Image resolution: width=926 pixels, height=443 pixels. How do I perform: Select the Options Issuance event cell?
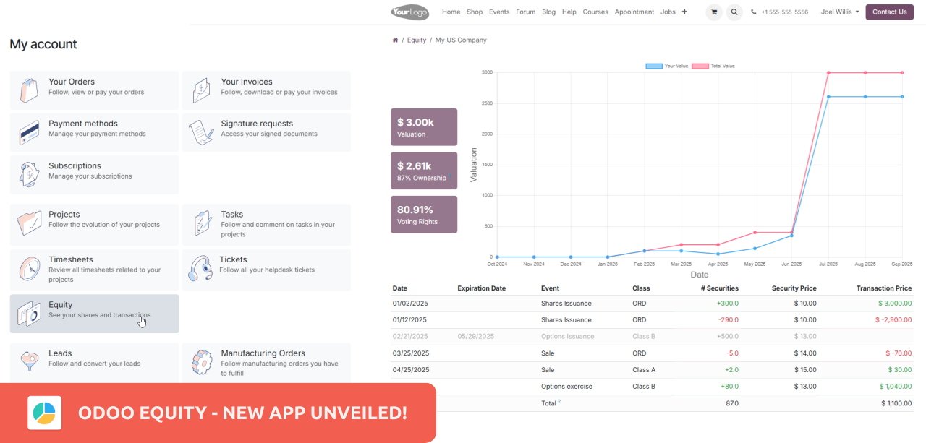click(567, 337)
